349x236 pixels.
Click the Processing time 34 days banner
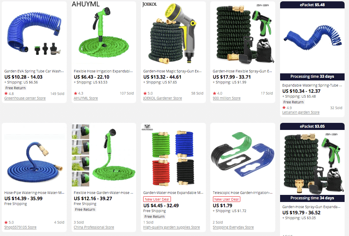point(312,198)
